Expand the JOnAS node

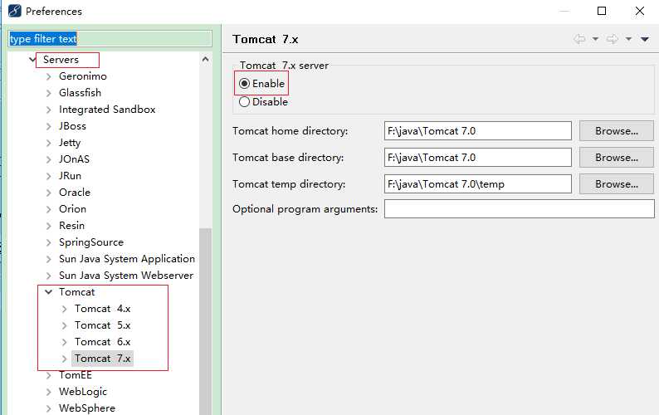click(x=49, y=159)
